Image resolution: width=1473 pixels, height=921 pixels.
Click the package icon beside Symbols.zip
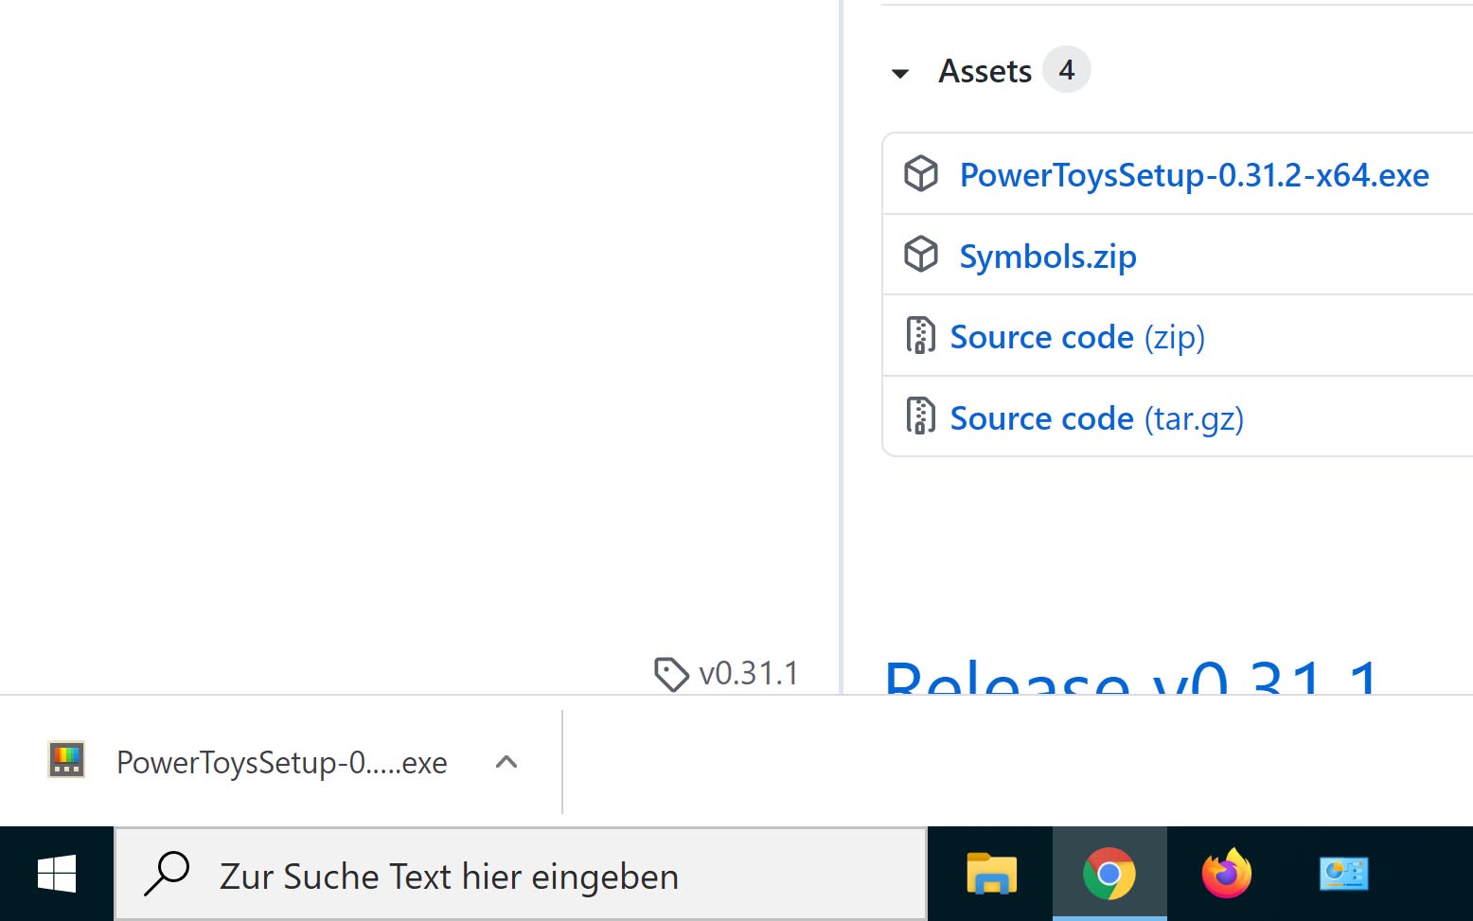click(x=919, y=255)
